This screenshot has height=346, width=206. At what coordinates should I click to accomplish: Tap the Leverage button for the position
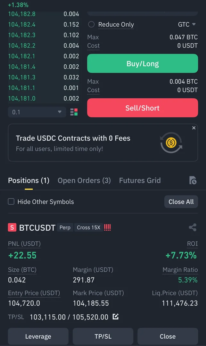click(38, 336)
